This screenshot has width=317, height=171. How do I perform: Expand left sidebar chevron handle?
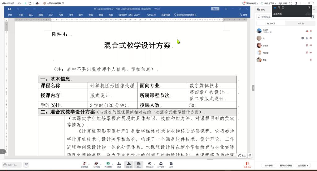click(2, 152)
